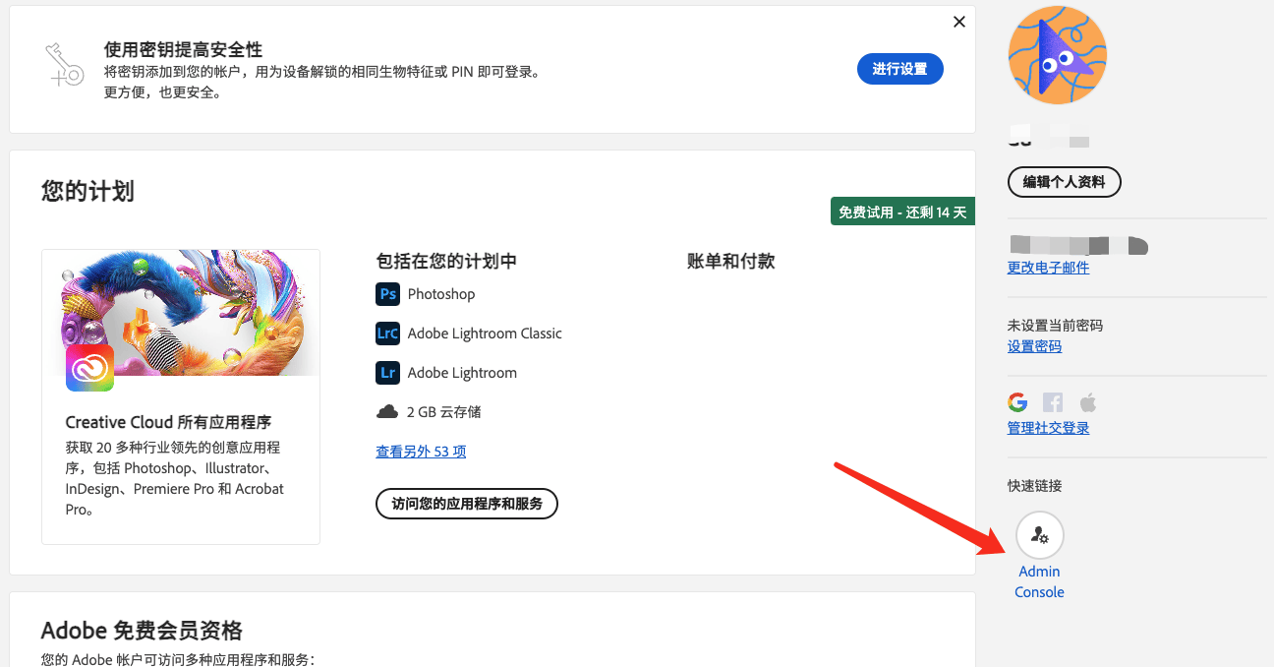The width and height of the screenshot is (1274, 667).
Task: Open the 查看另外 53 项 link
Action: click(x=421, y=452)
